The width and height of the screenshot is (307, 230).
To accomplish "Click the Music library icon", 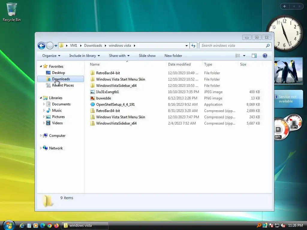I will coord(48,110).
